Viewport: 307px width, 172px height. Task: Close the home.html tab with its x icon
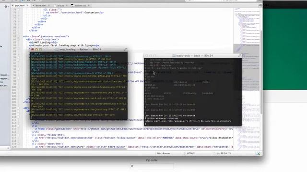point(49,5)
